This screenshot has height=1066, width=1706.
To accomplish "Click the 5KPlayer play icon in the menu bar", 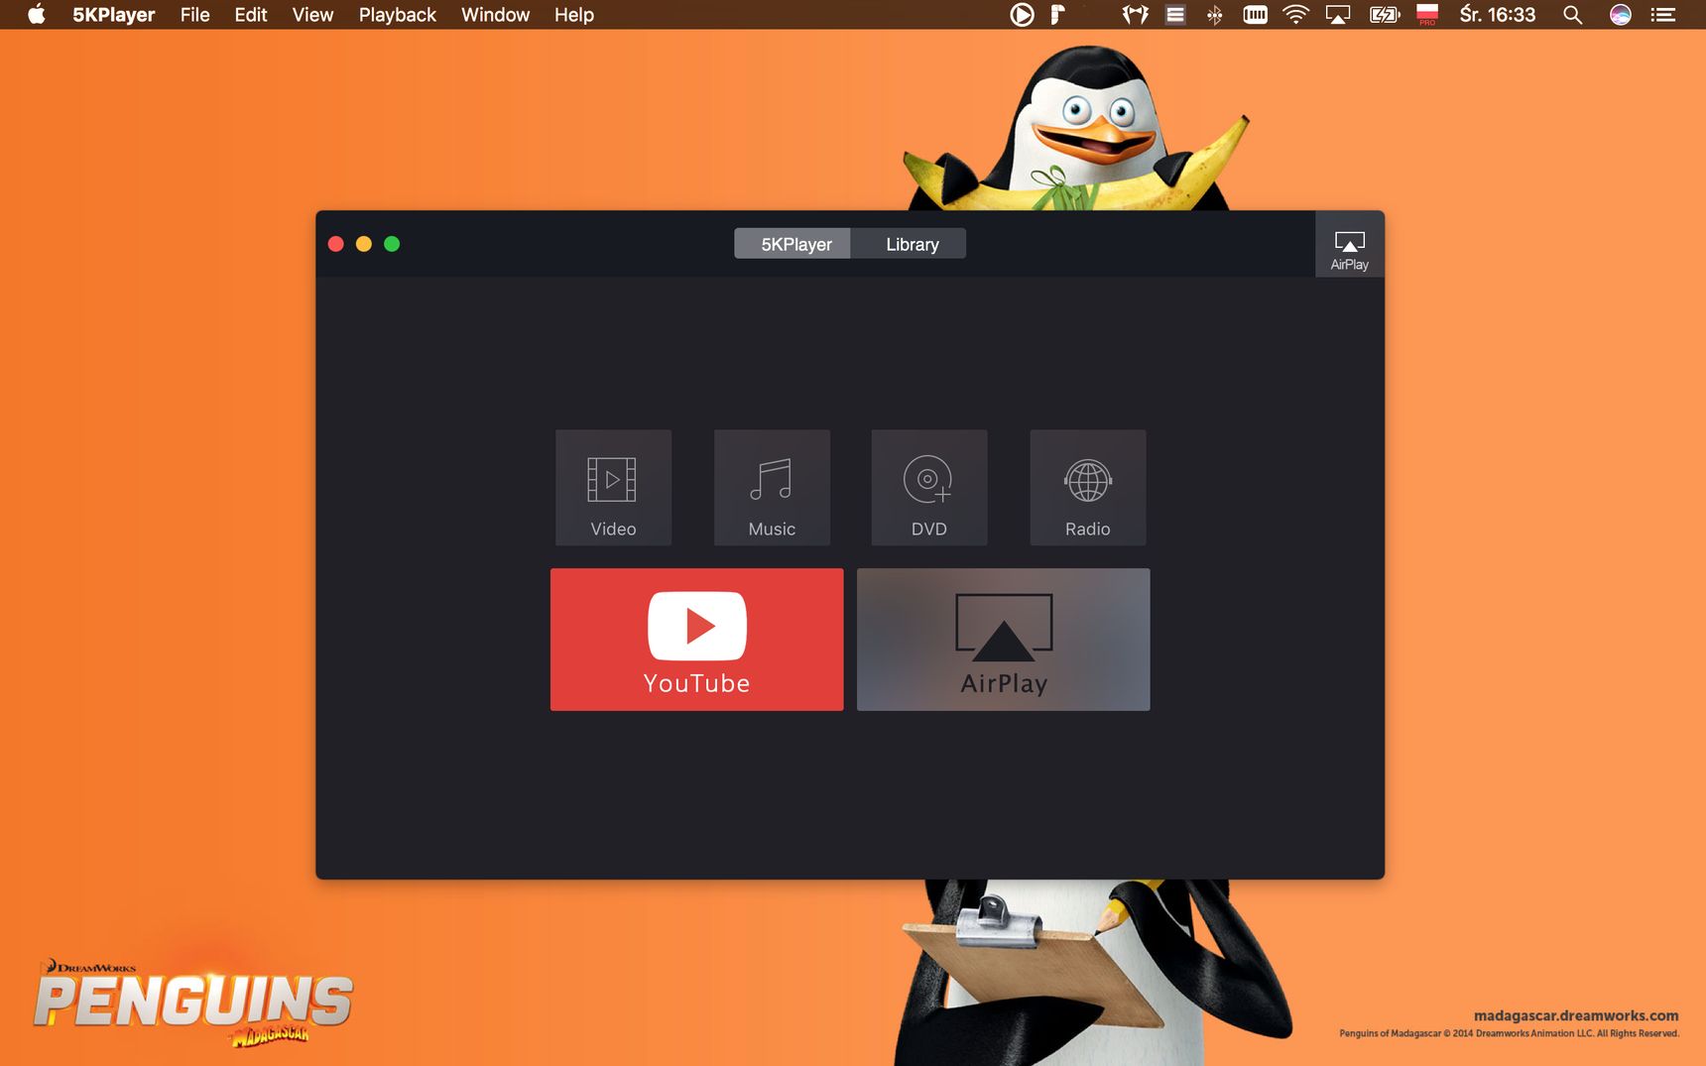I will 1022,15.
